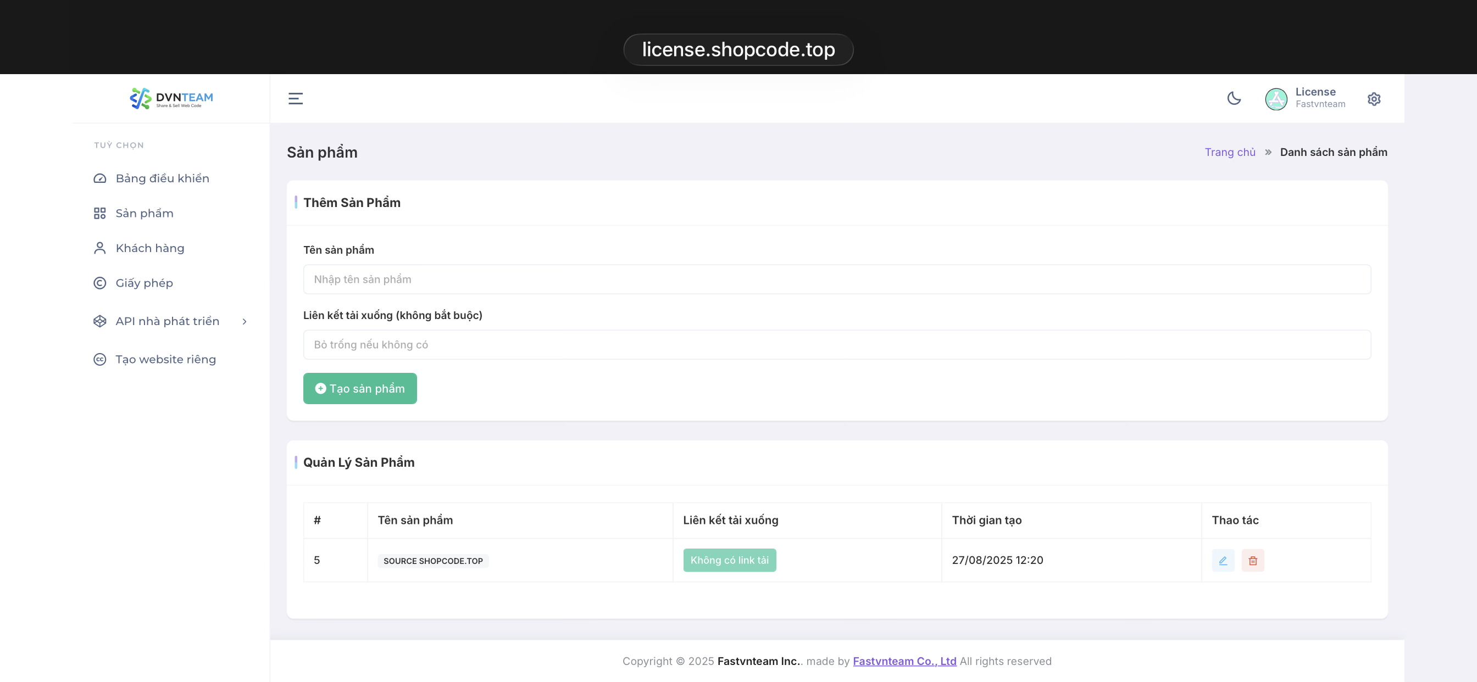Click the Sản phẩm grid icon
This screenshot has height=682, width=1477.
[100, 213]
